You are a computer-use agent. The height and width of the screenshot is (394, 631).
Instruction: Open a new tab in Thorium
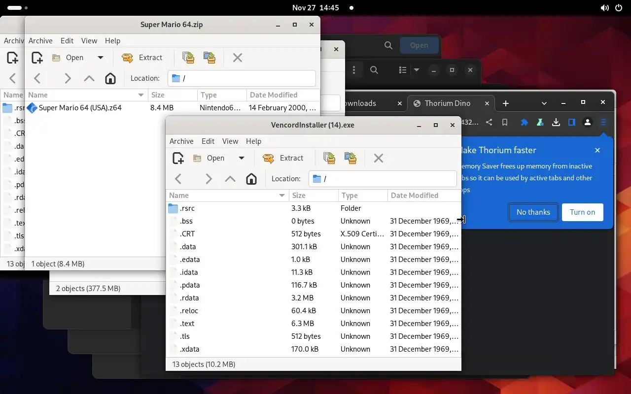pos(506,103)
